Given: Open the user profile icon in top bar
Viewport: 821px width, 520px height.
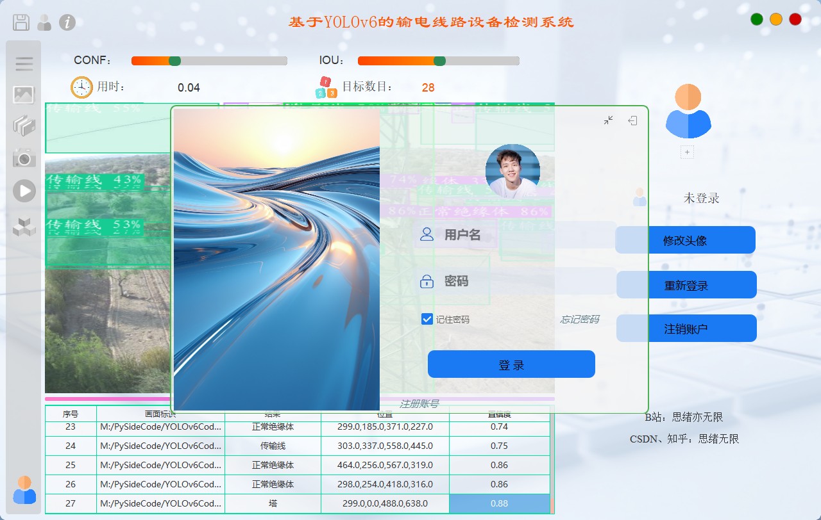Looking at the screenshot, I should (x=44, y=22).
